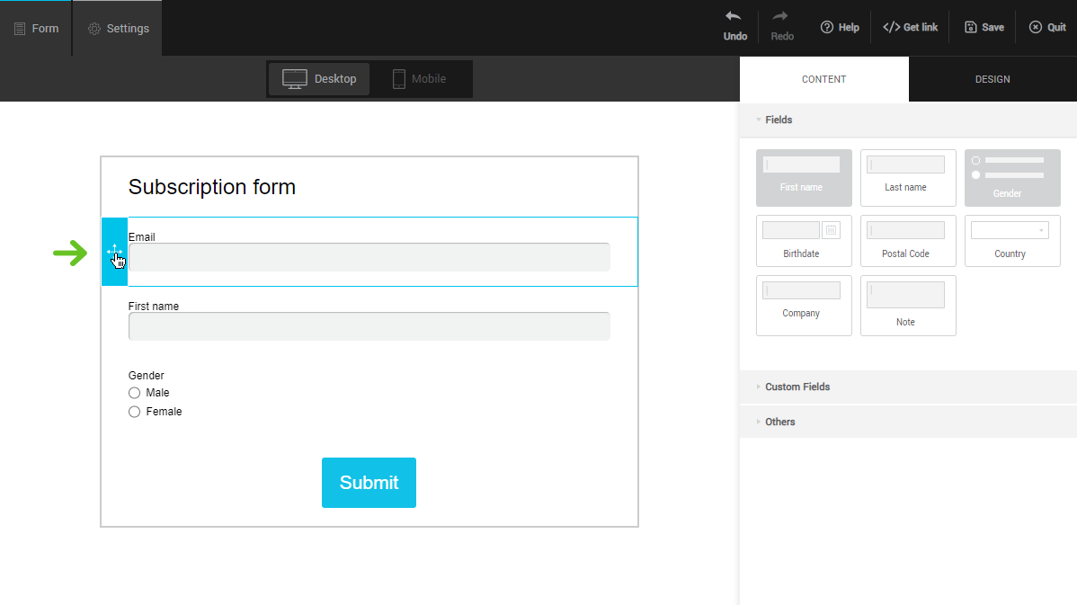This screenshot has width=1077, height=605.
Task: Click the Get link code icon
Action: 891,27
